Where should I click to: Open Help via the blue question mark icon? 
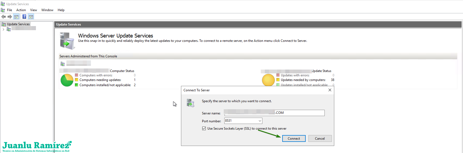(24, 17)
